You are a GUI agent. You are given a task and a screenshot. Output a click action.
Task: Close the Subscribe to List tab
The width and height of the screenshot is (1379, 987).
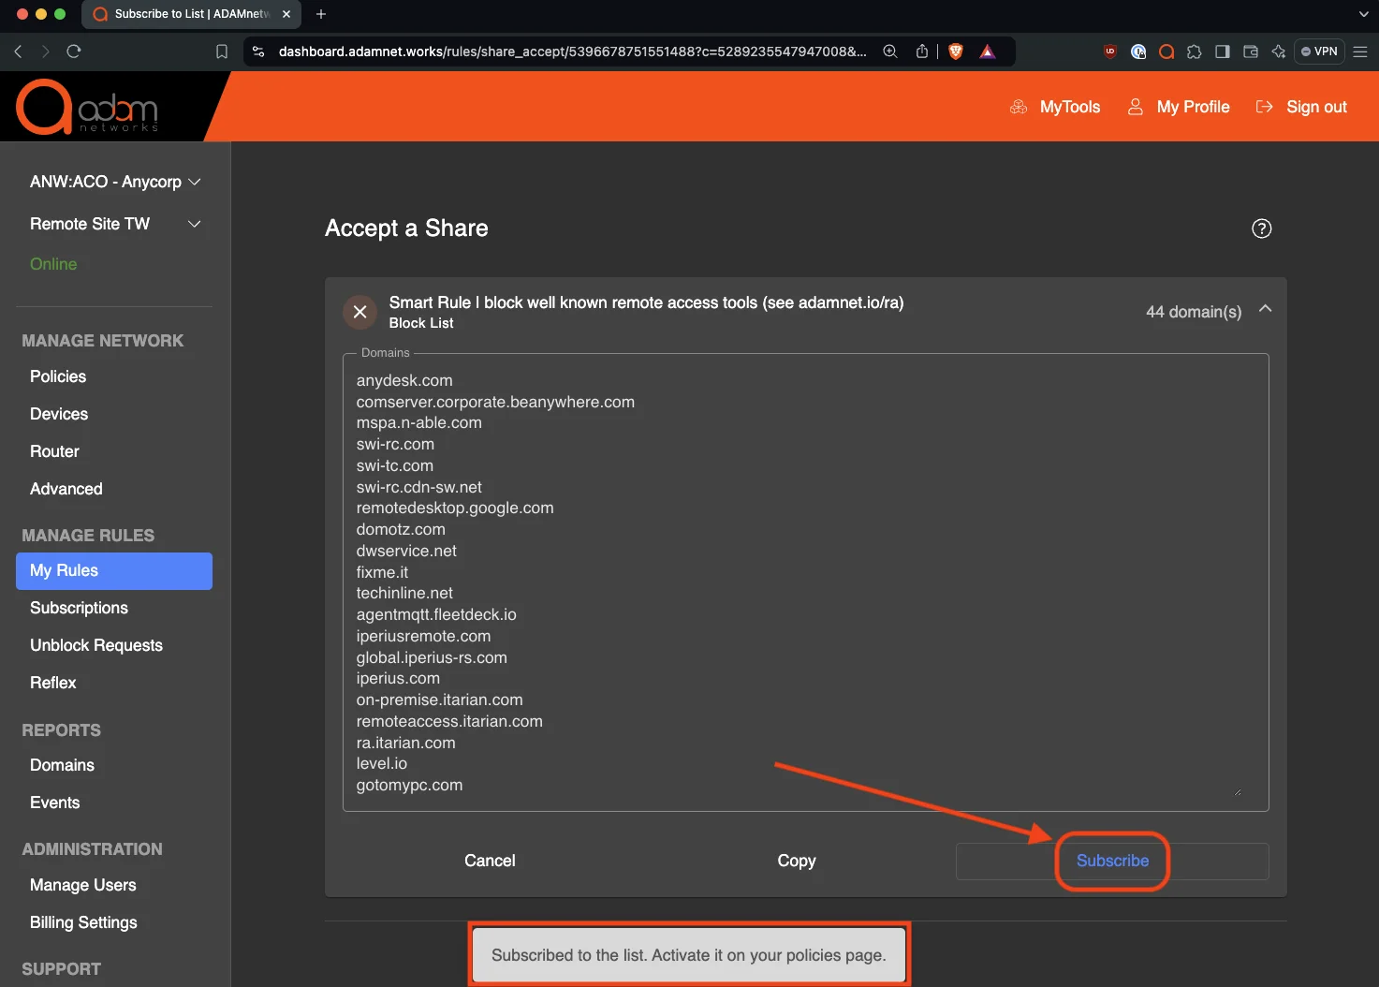tap(286, 14)
